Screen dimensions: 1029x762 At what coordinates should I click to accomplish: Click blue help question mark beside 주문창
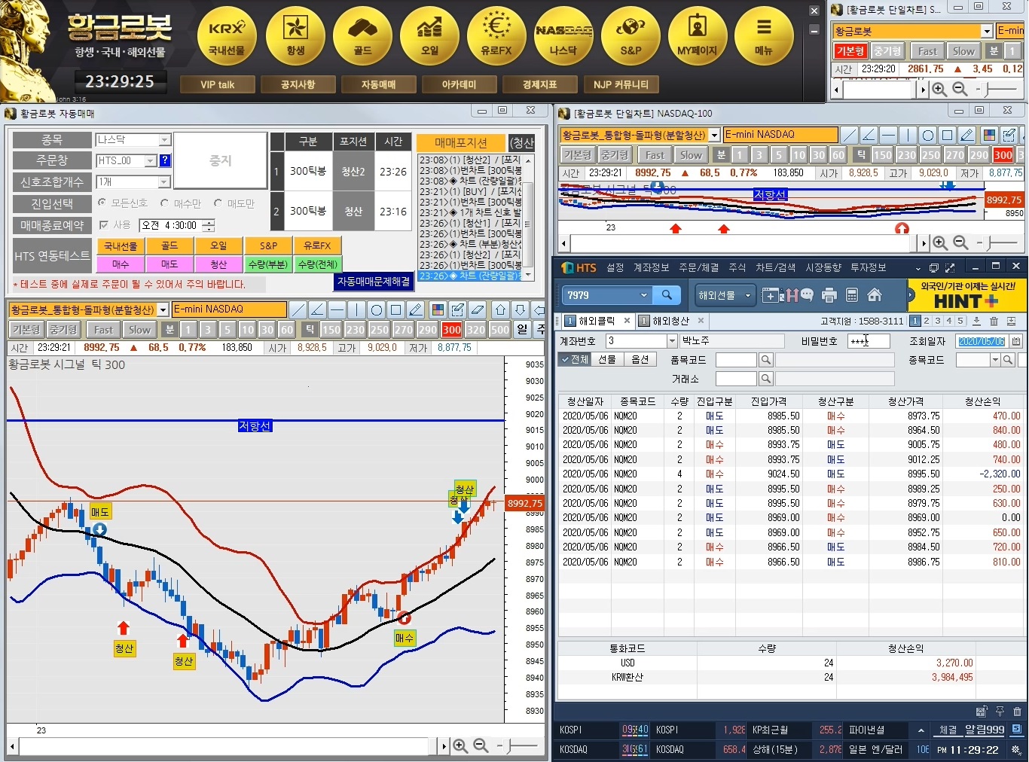(165, 160)
